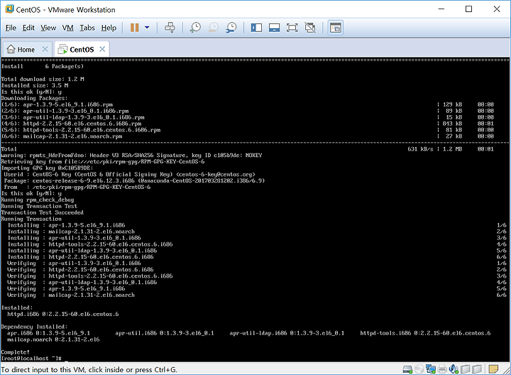Click the printer status icon

pos(442,369)
